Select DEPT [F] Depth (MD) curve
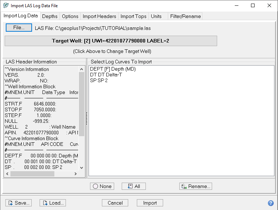 (x=113, y=69)
